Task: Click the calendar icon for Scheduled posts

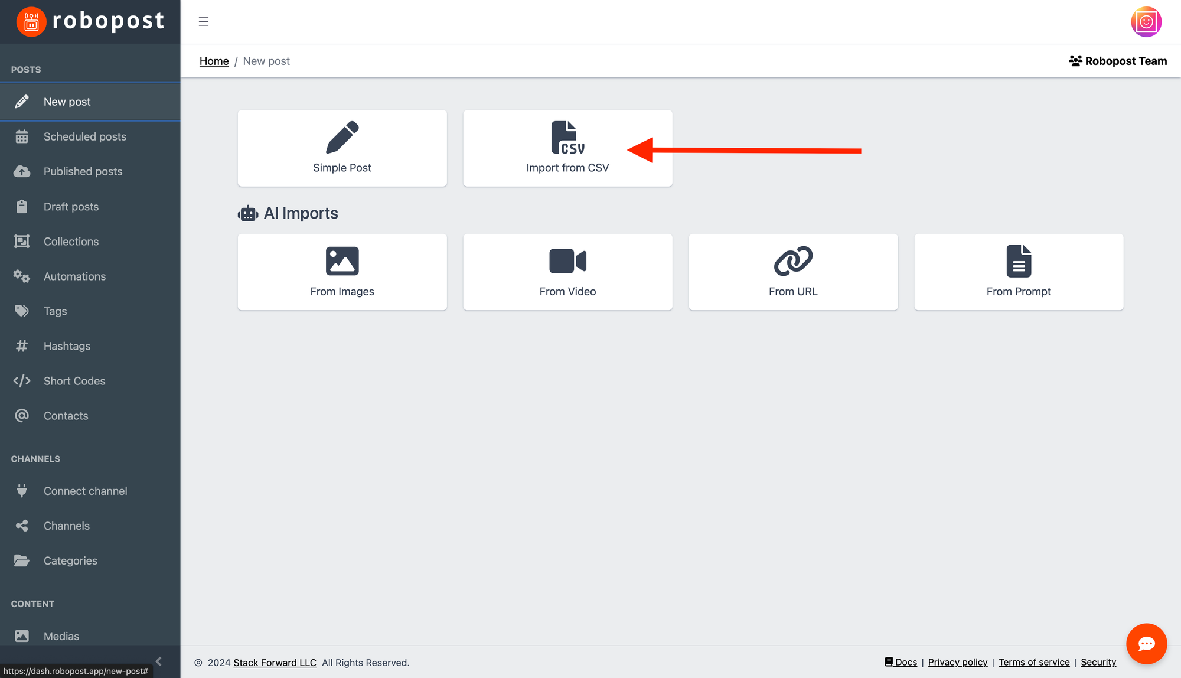Action: pos(22,136)
